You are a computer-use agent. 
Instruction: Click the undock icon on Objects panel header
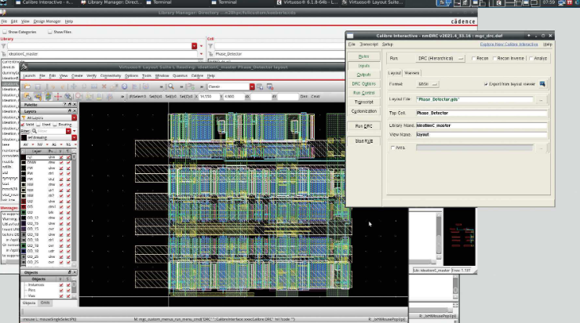click(x=69, y=272)
